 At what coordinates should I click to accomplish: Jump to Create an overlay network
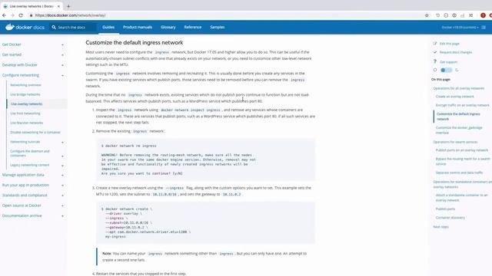click(x=454, y=97)
